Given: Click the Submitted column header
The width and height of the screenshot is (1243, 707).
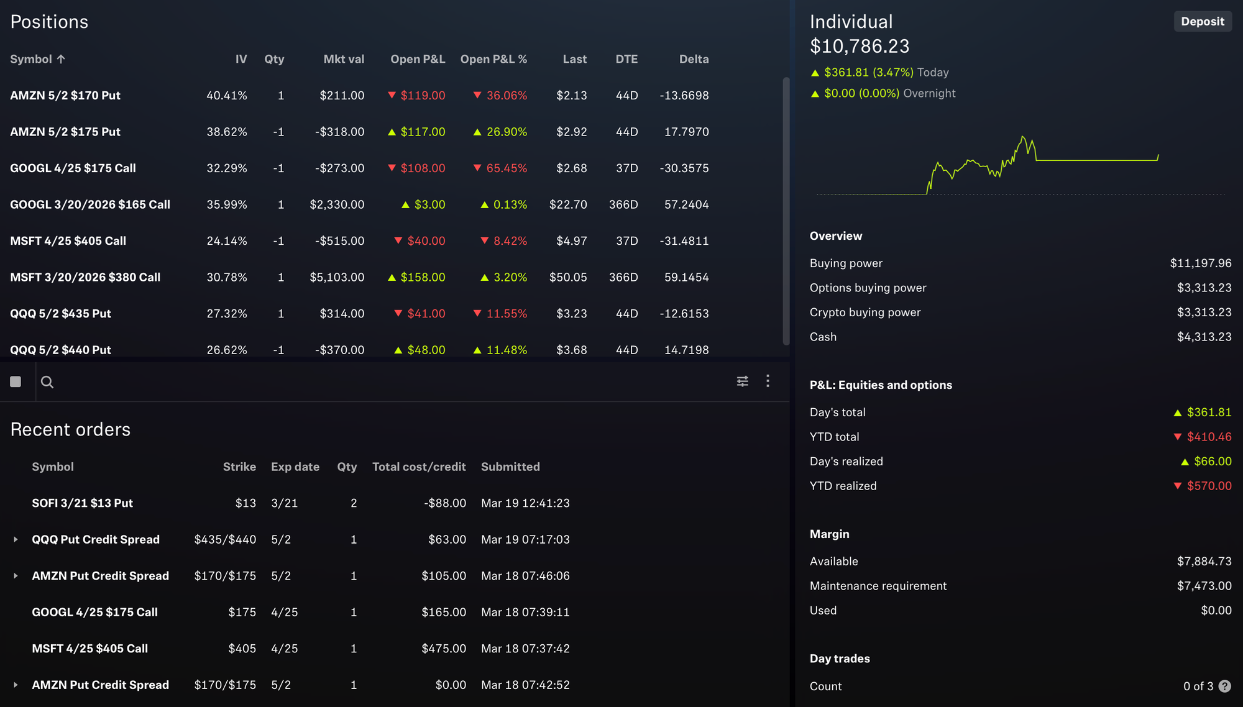Looking at the screenshot, I should click(510, 467).
